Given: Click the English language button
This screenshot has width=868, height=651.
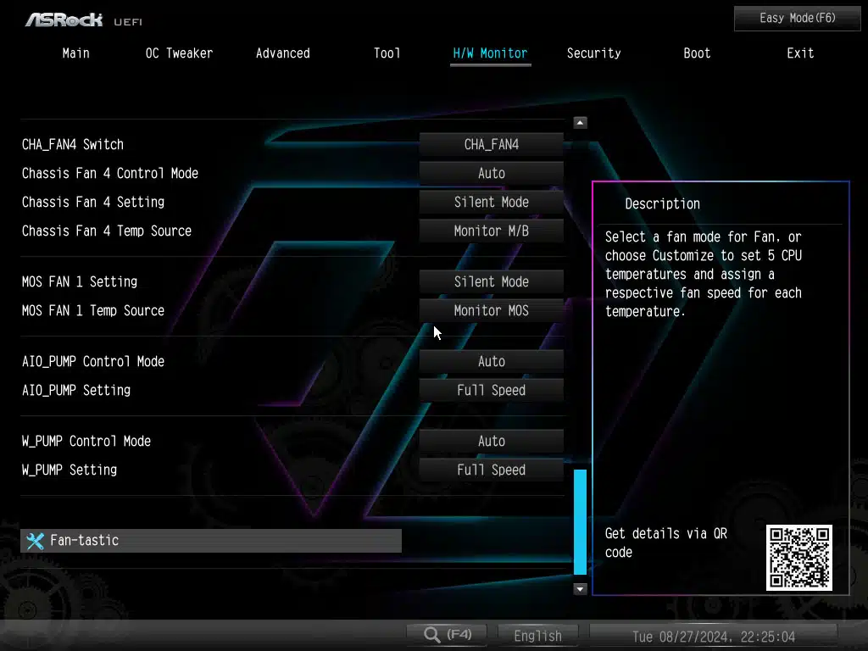Looking at the screenshot, I should [x=537, y=636].
